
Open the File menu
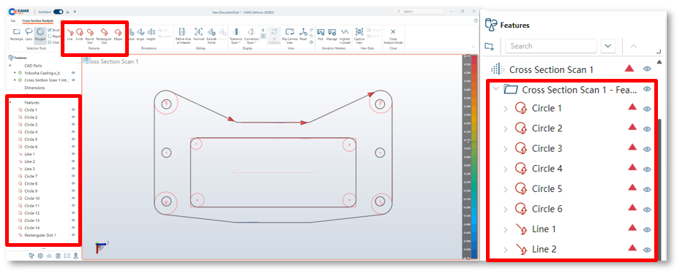(x=12, y=20)
